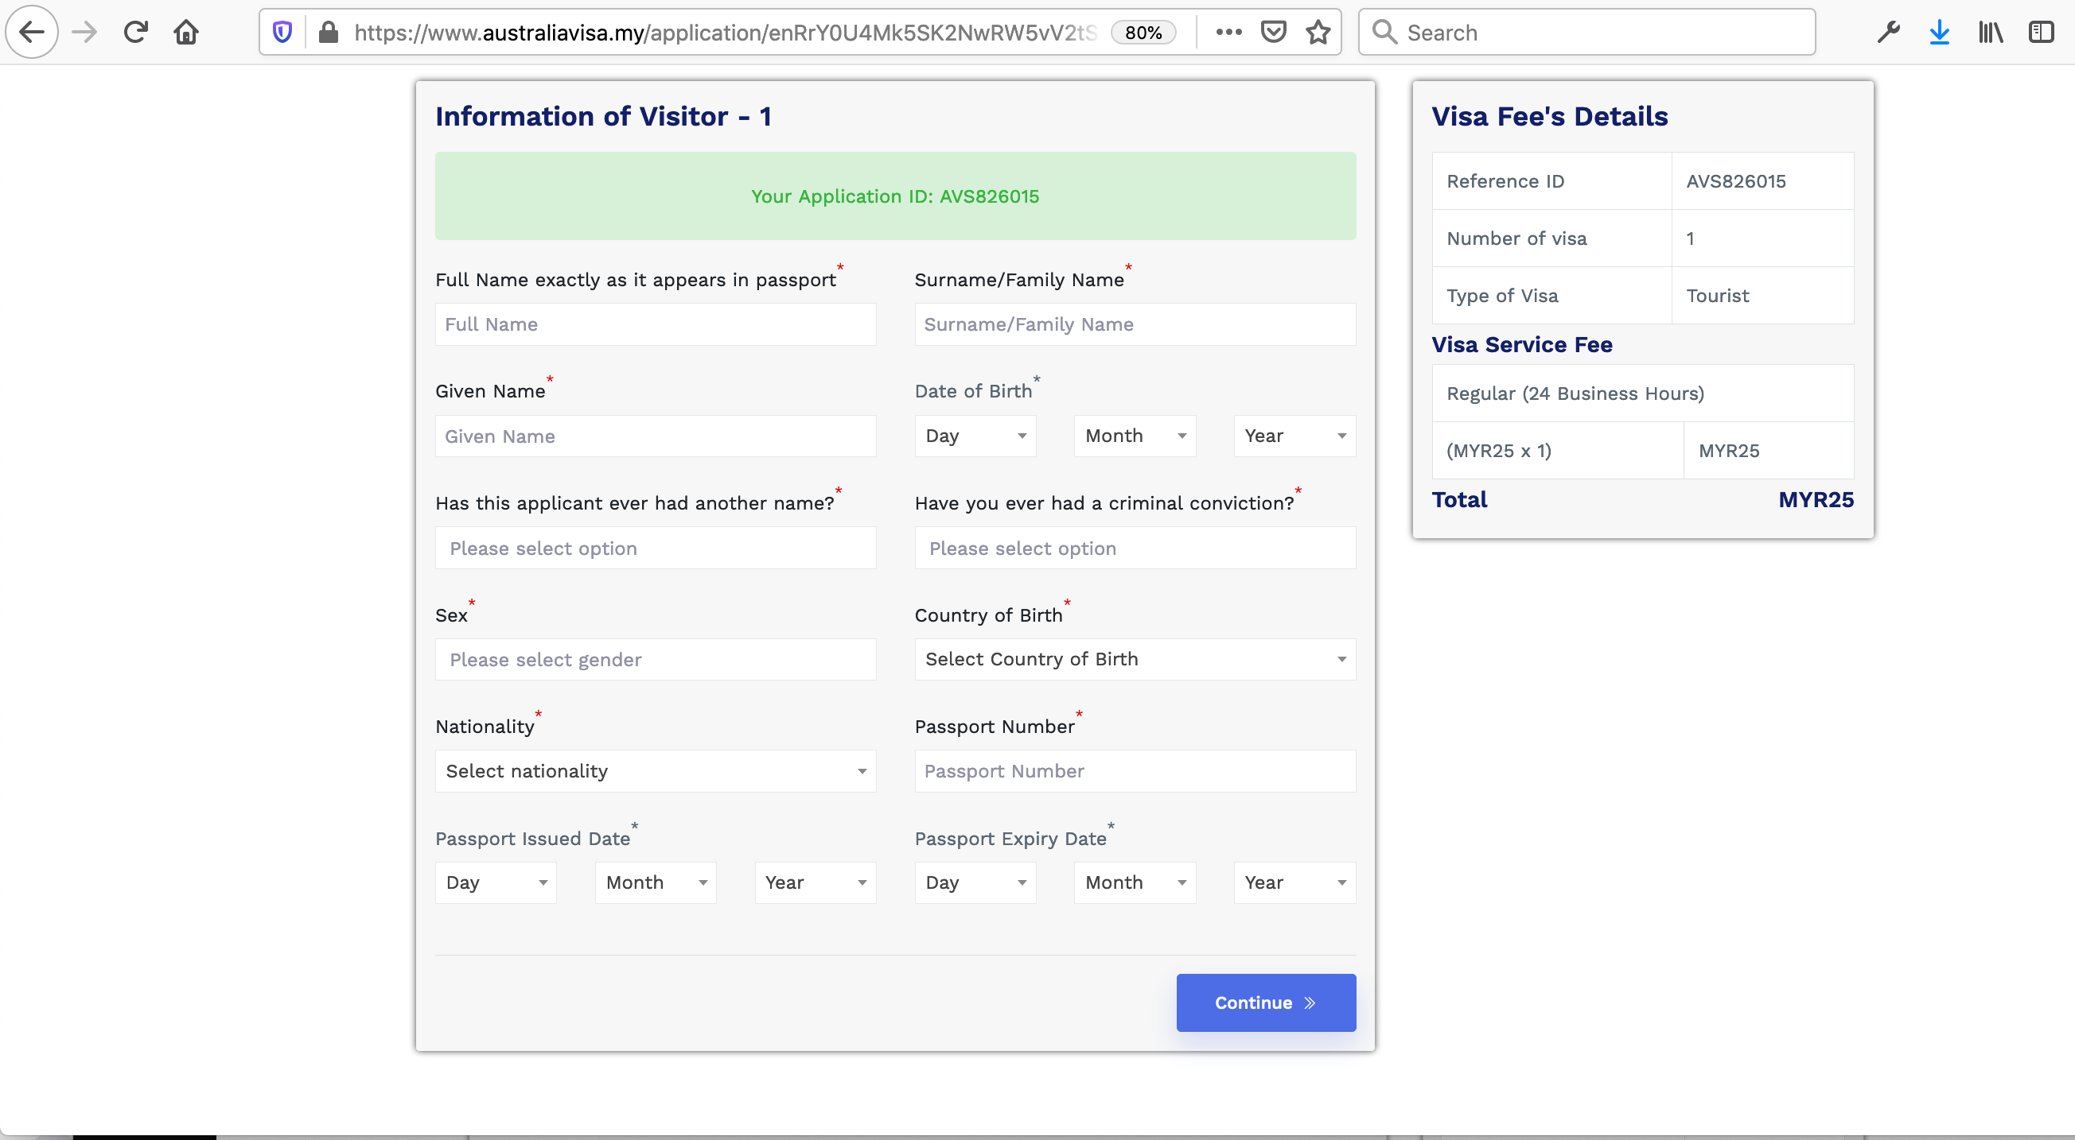Open the 'another name' option selector
Screen dimensions: 2075x1140
pos(656,549)
